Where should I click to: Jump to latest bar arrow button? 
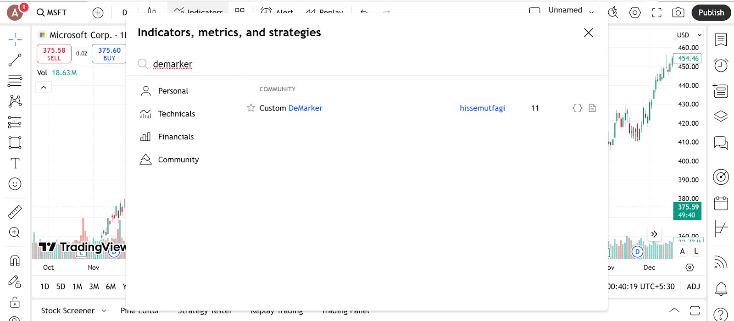[x=654, y=234]
